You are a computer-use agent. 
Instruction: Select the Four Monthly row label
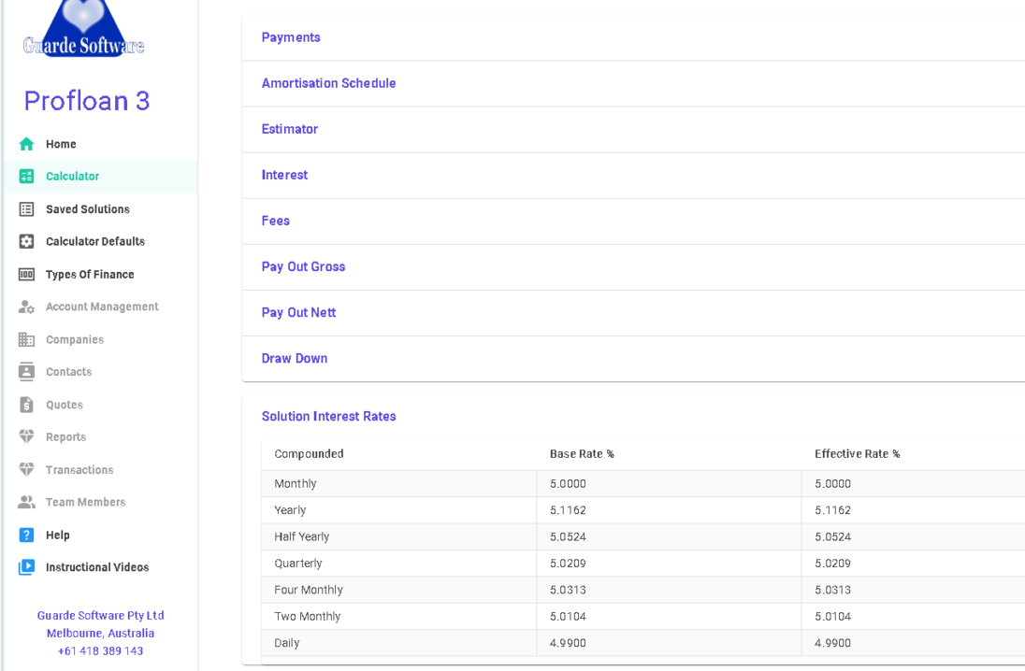click(x=309, y=590)
